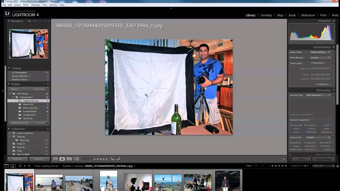
Task: Click the Import button
Action: click(18, 159)
